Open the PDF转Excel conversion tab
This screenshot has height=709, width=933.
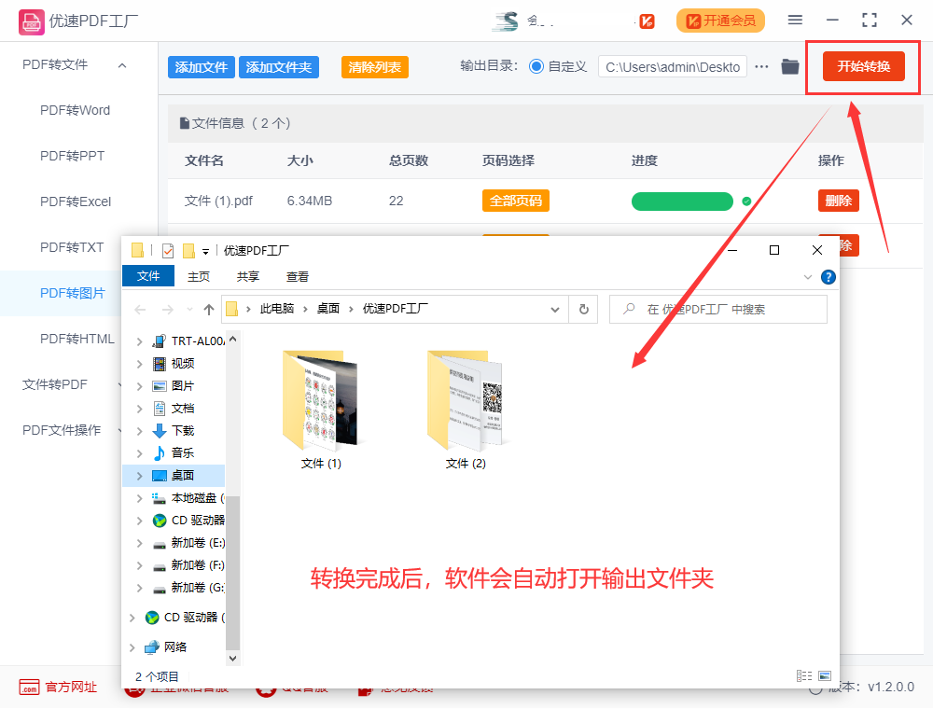76,202
